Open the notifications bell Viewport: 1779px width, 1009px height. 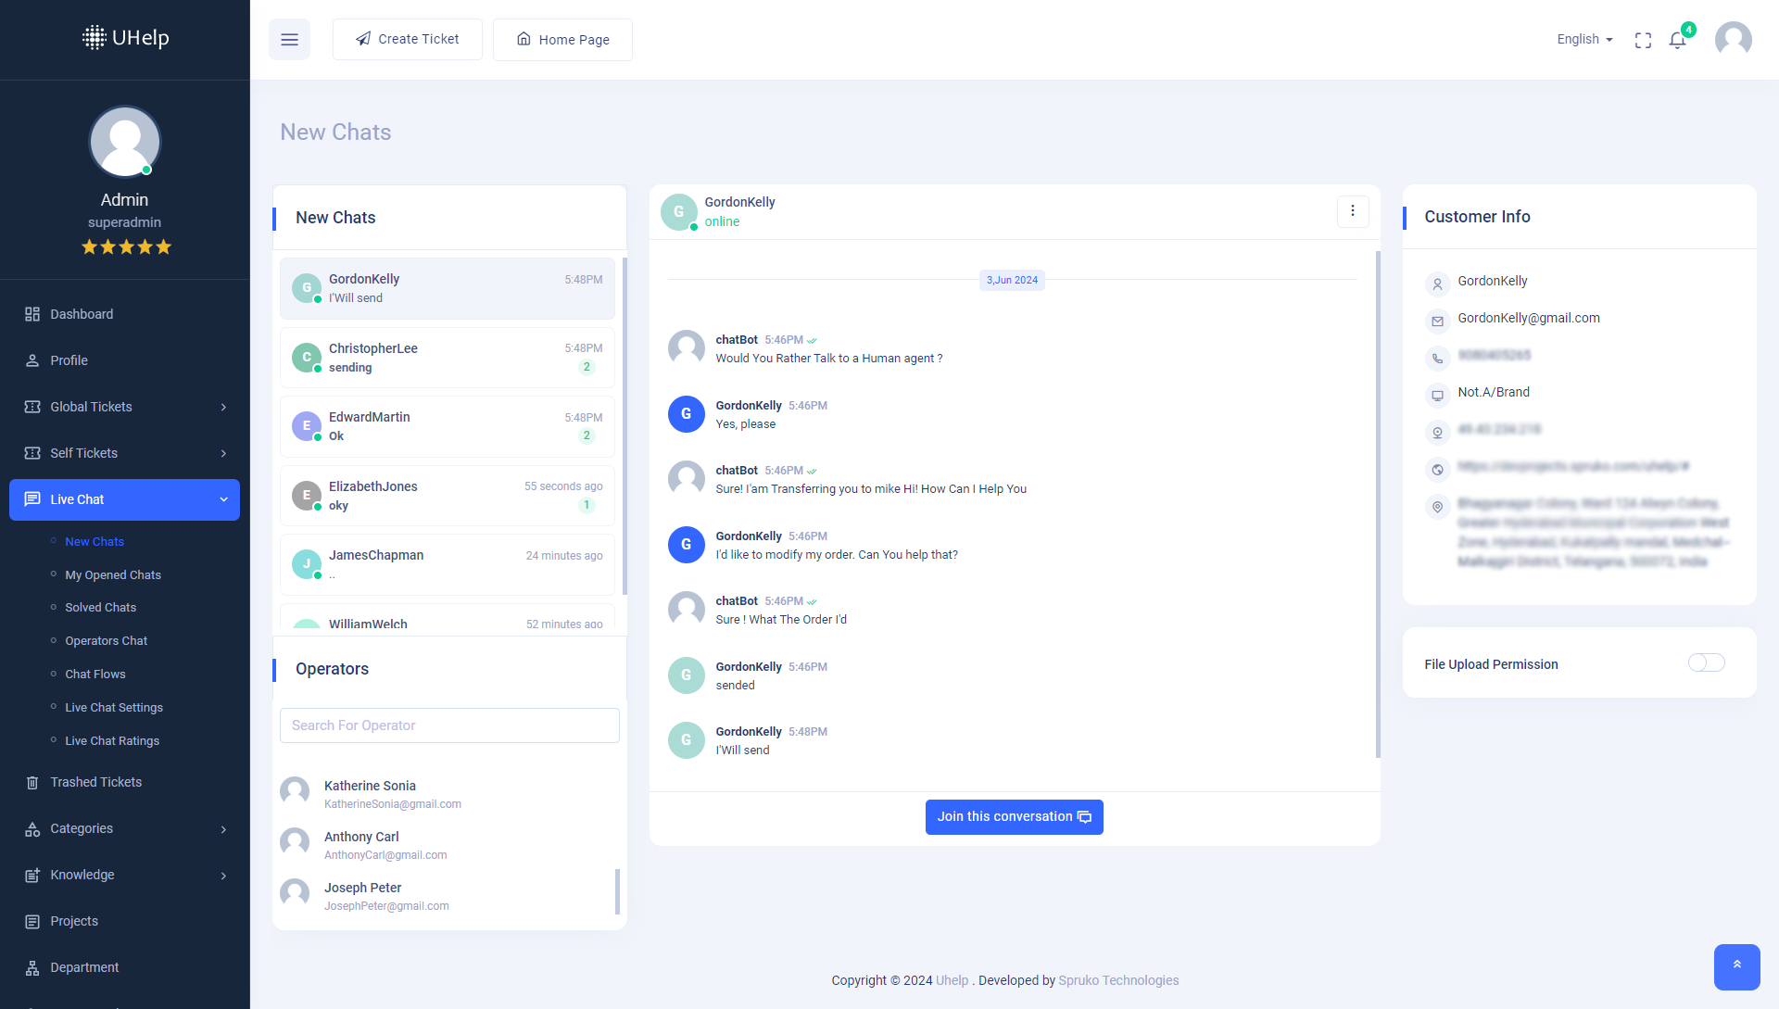1677,40
